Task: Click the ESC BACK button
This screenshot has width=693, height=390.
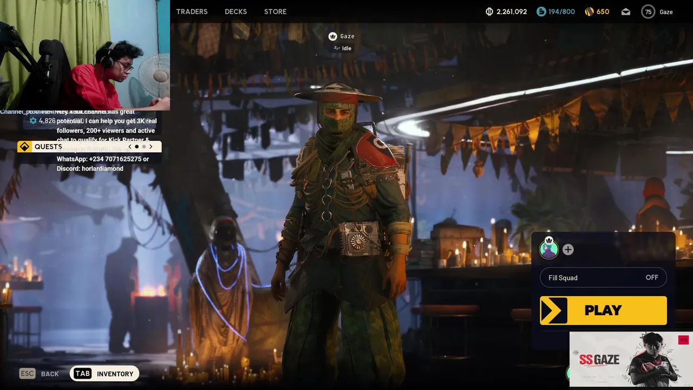Action: [x=39, y=374]
